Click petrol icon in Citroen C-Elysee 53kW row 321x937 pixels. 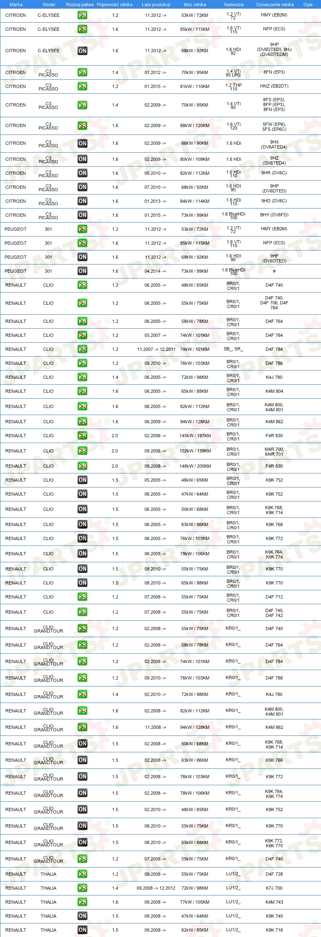pyautogui.click(x=83, y=15)
